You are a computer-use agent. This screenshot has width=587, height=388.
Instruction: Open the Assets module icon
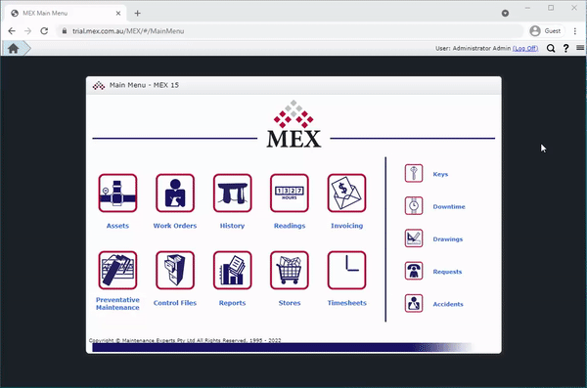click(117, 194)
